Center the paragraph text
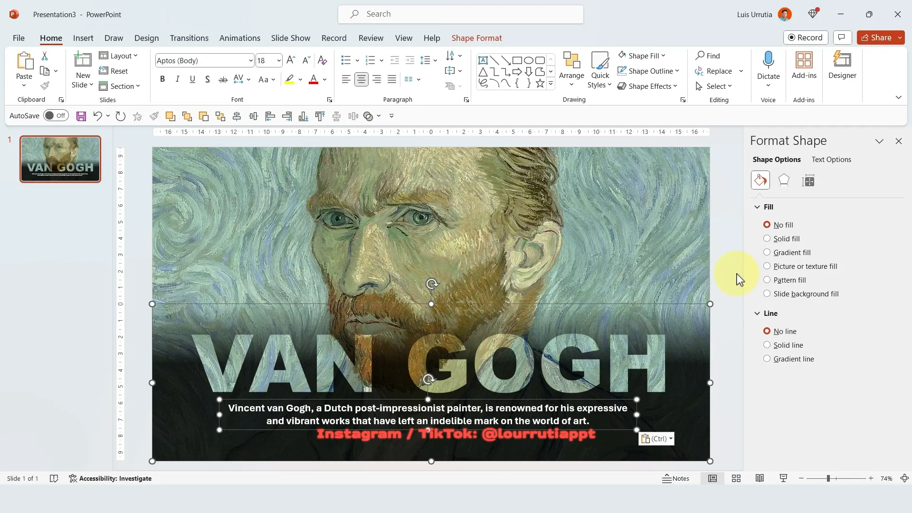The height and width of the screenshot is (513, 912). point(361,79)
